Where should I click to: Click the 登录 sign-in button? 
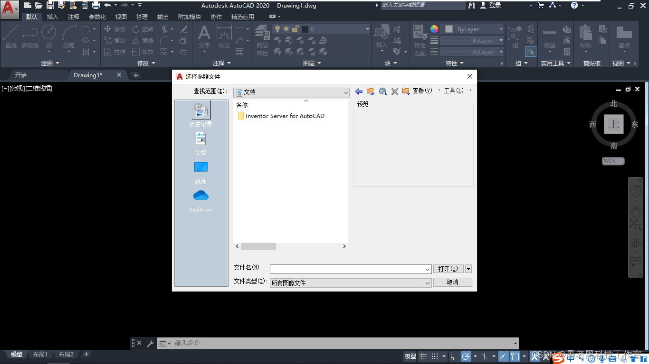tap(491, 5)
